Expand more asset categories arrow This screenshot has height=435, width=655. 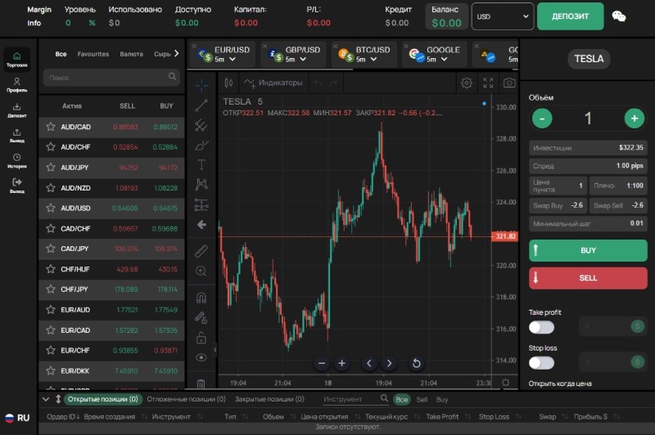tap(176, 53)
